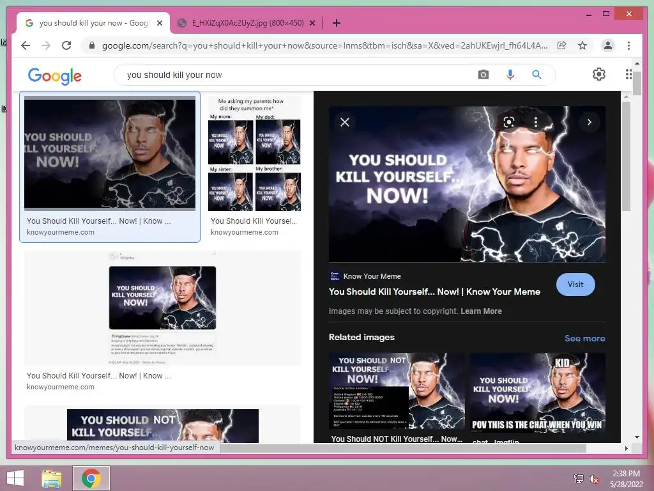
Task: Bookmark this page with star icon
Action: point(582,45)
